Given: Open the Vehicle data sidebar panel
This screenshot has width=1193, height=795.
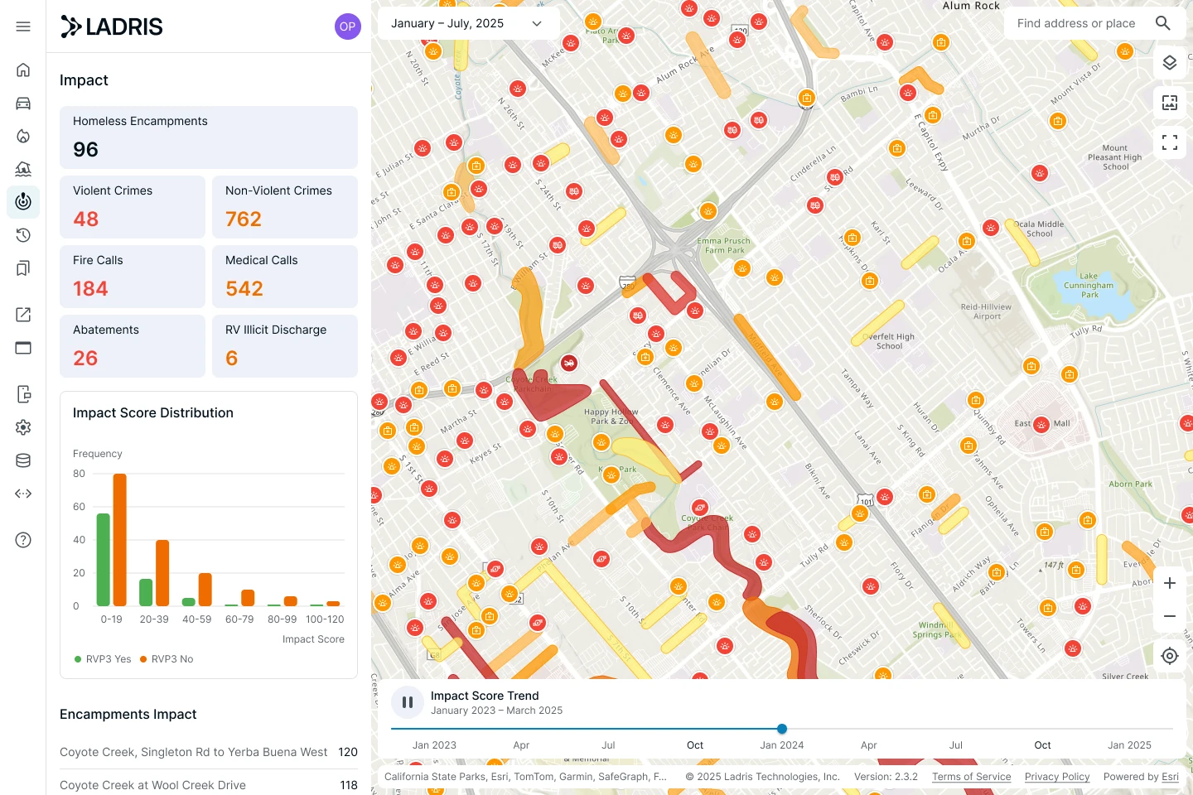Looking at the screenshot, I should 23,103.
